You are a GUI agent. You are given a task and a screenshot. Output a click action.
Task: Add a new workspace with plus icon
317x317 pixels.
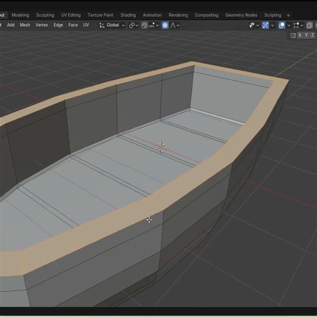(288, 15)
